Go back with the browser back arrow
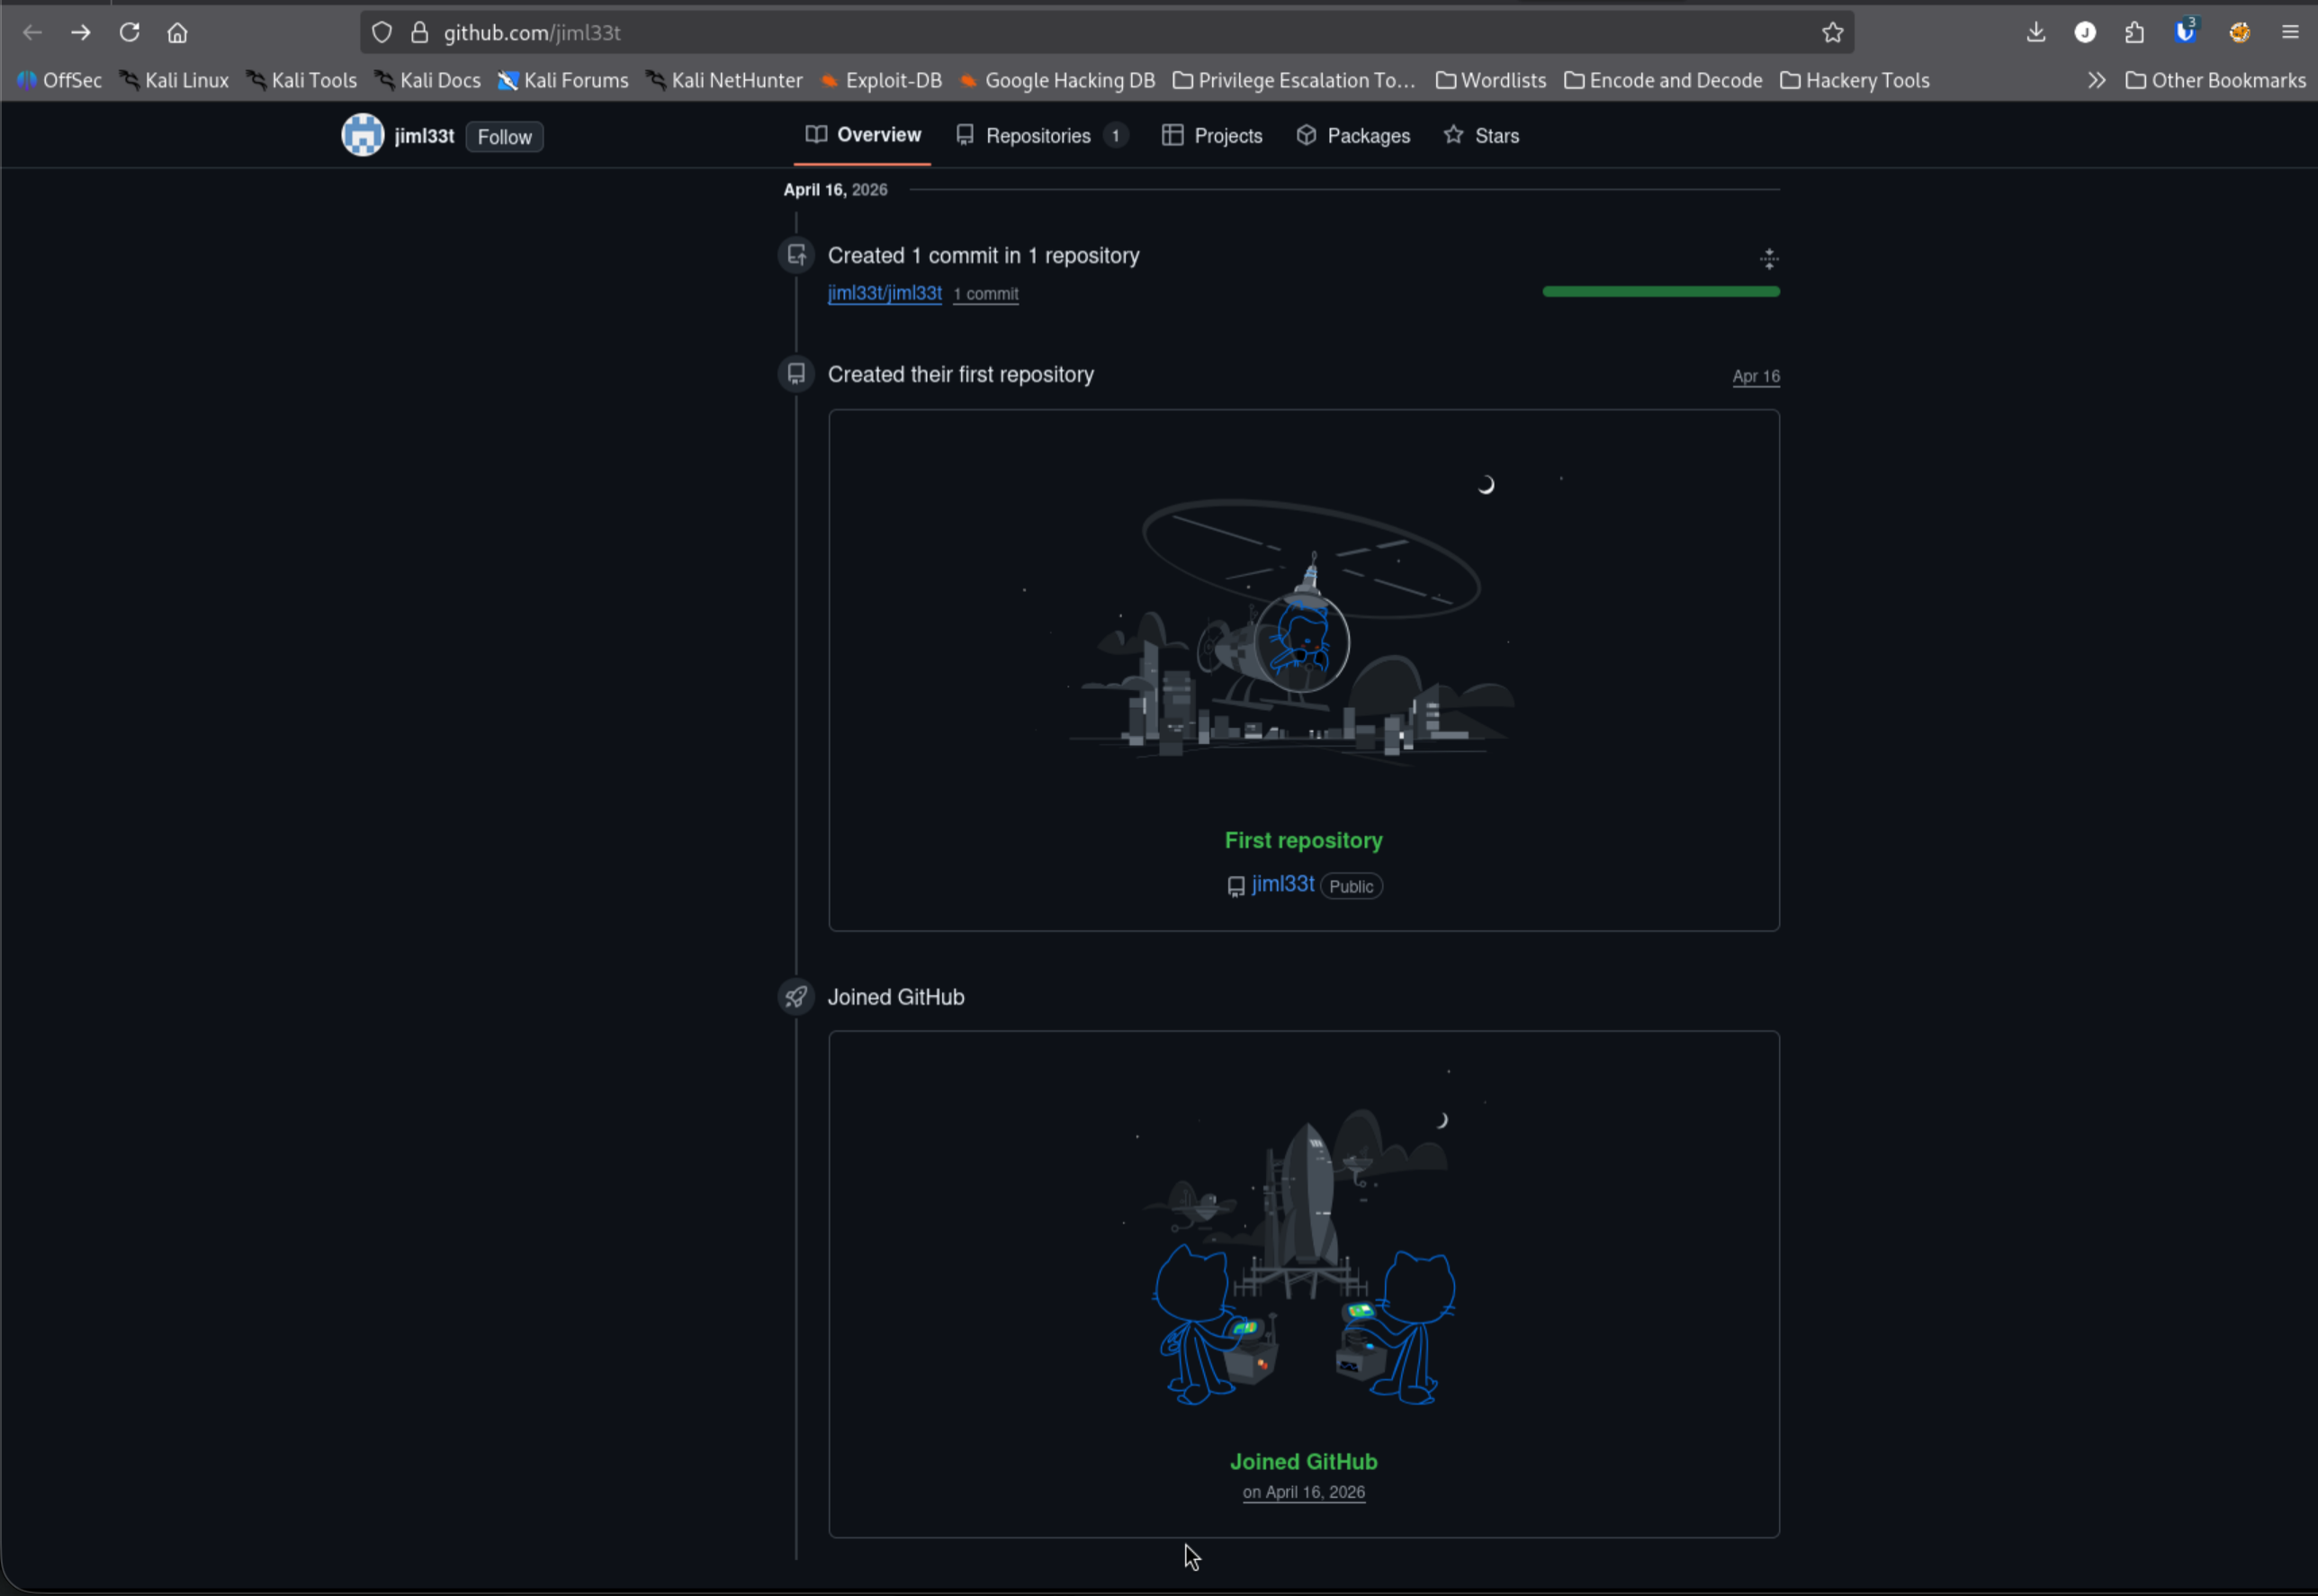The image size is (2318, 1596). (x=33, y=33)
